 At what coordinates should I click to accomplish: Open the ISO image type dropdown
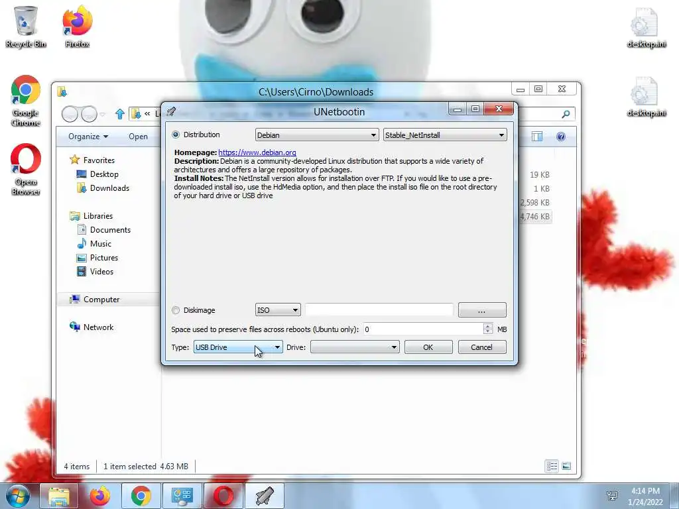click(x=278, y=310)
